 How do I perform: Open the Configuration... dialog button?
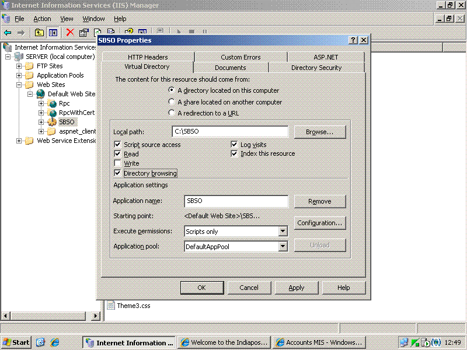click(320, 223)
